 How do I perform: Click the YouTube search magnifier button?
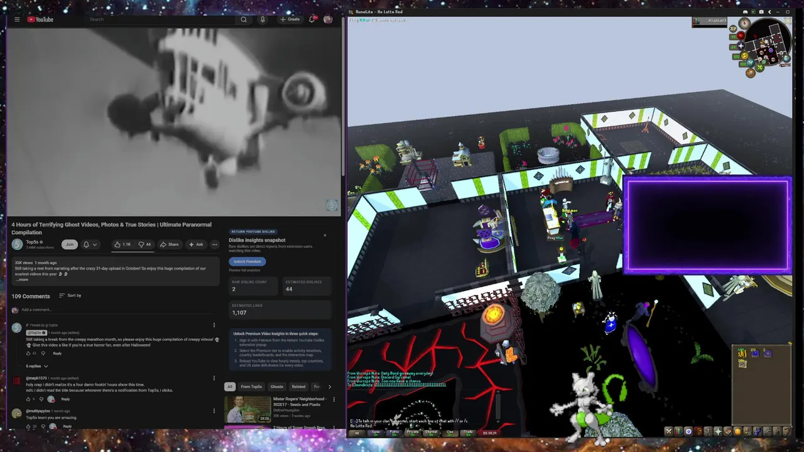click(x=244, y=19)
